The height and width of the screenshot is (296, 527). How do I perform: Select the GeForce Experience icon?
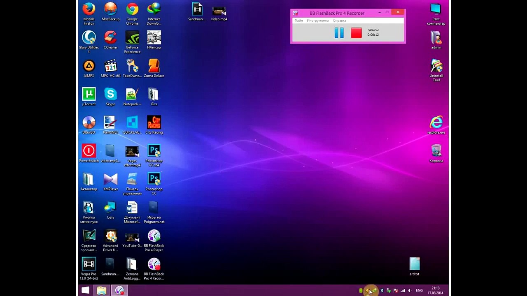132,42
